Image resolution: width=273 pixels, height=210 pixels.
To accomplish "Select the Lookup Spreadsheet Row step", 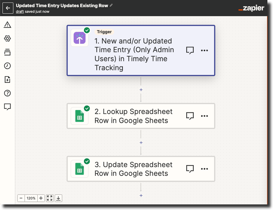I will click(x=133, y=116).
